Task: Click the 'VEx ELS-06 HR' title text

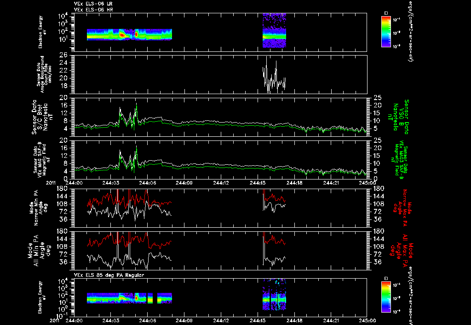Action: [93, 10]
